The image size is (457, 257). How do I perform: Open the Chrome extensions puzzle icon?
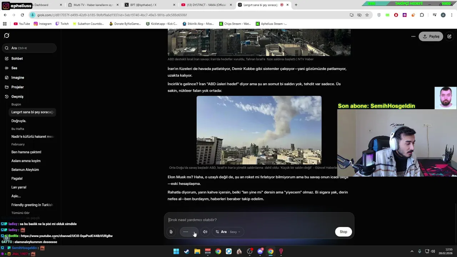coord(422,15)
